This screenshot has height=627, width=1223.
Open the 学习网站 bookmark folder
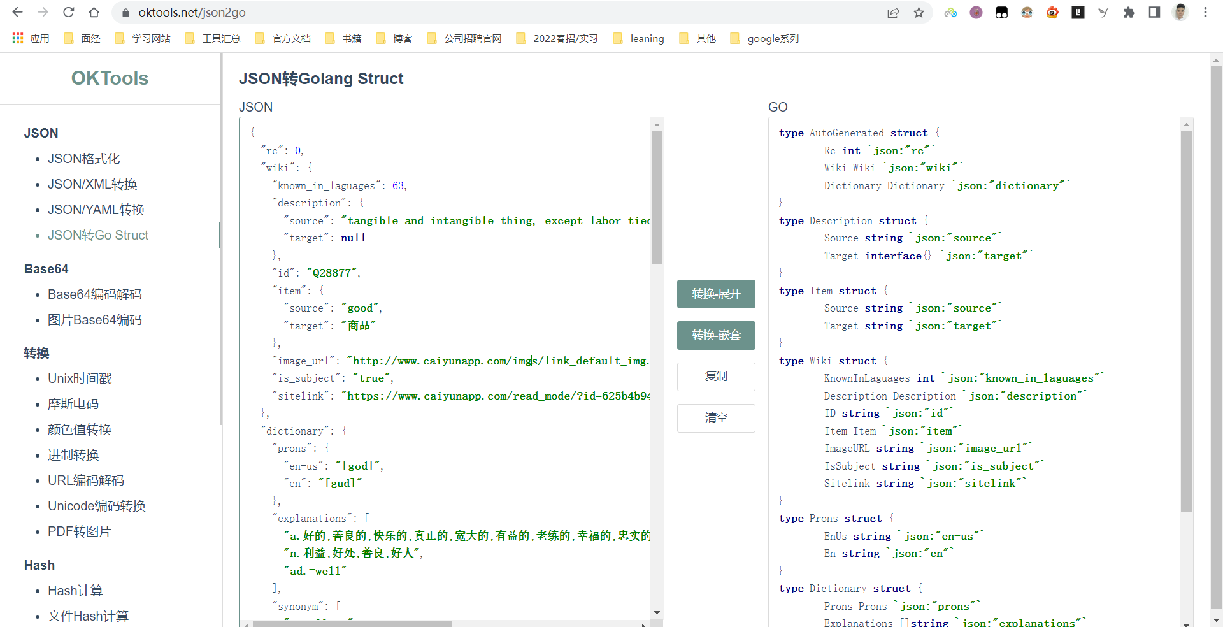(142, 38)
